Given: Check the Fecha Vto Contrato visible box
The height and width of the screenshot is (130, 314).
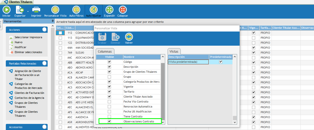Looking at the screenshot, I should (x=109, y=102).
